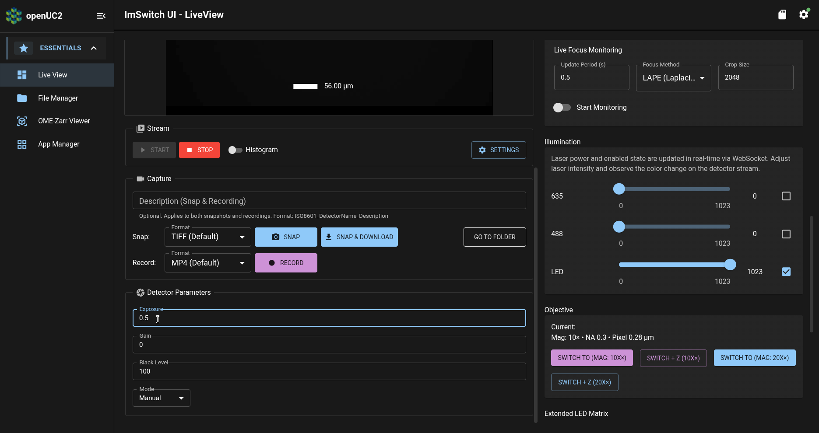Open settings via the gear icon top right
Image resolution: width=819 pixels, height=433 pixels.
point(804,14)
